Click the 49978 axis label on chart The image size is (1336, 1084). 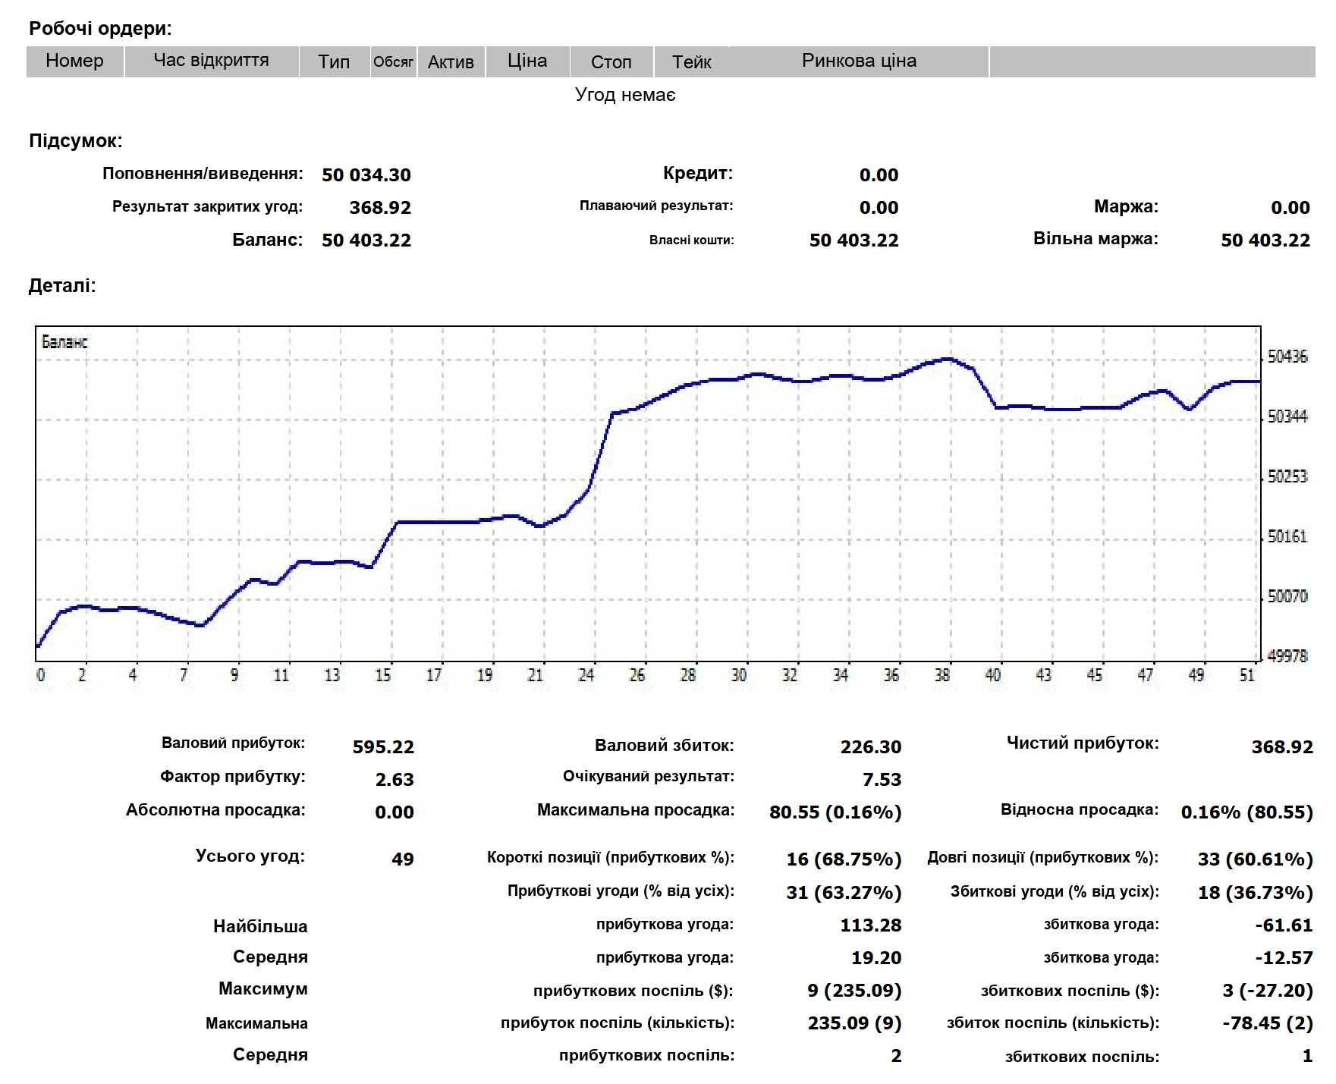click(1287, 656)
